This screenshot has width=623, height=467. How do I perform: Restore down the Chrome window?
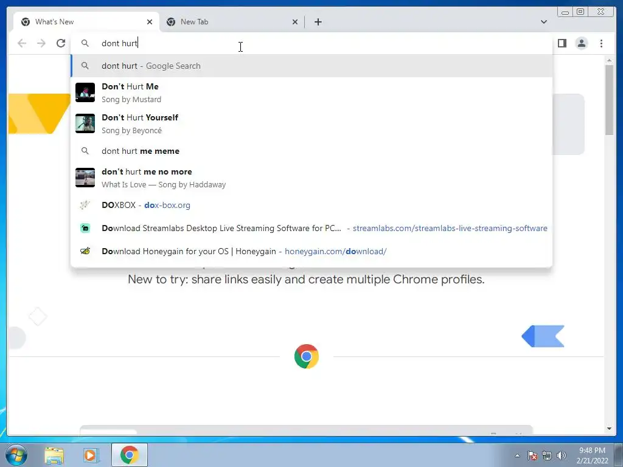[580, 12]
